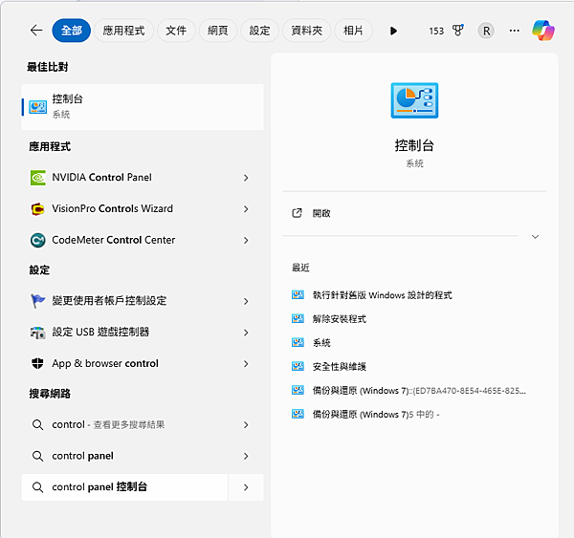Click the 'control - 查看更多搜尋結果' text
This screenshot has height=538, width=574.
coord(108,424)
